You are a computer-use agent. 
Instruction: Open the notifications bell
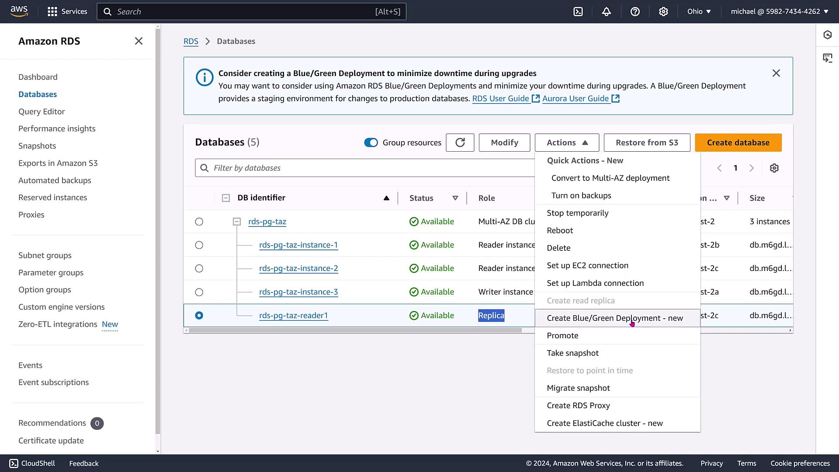point(606,12)
